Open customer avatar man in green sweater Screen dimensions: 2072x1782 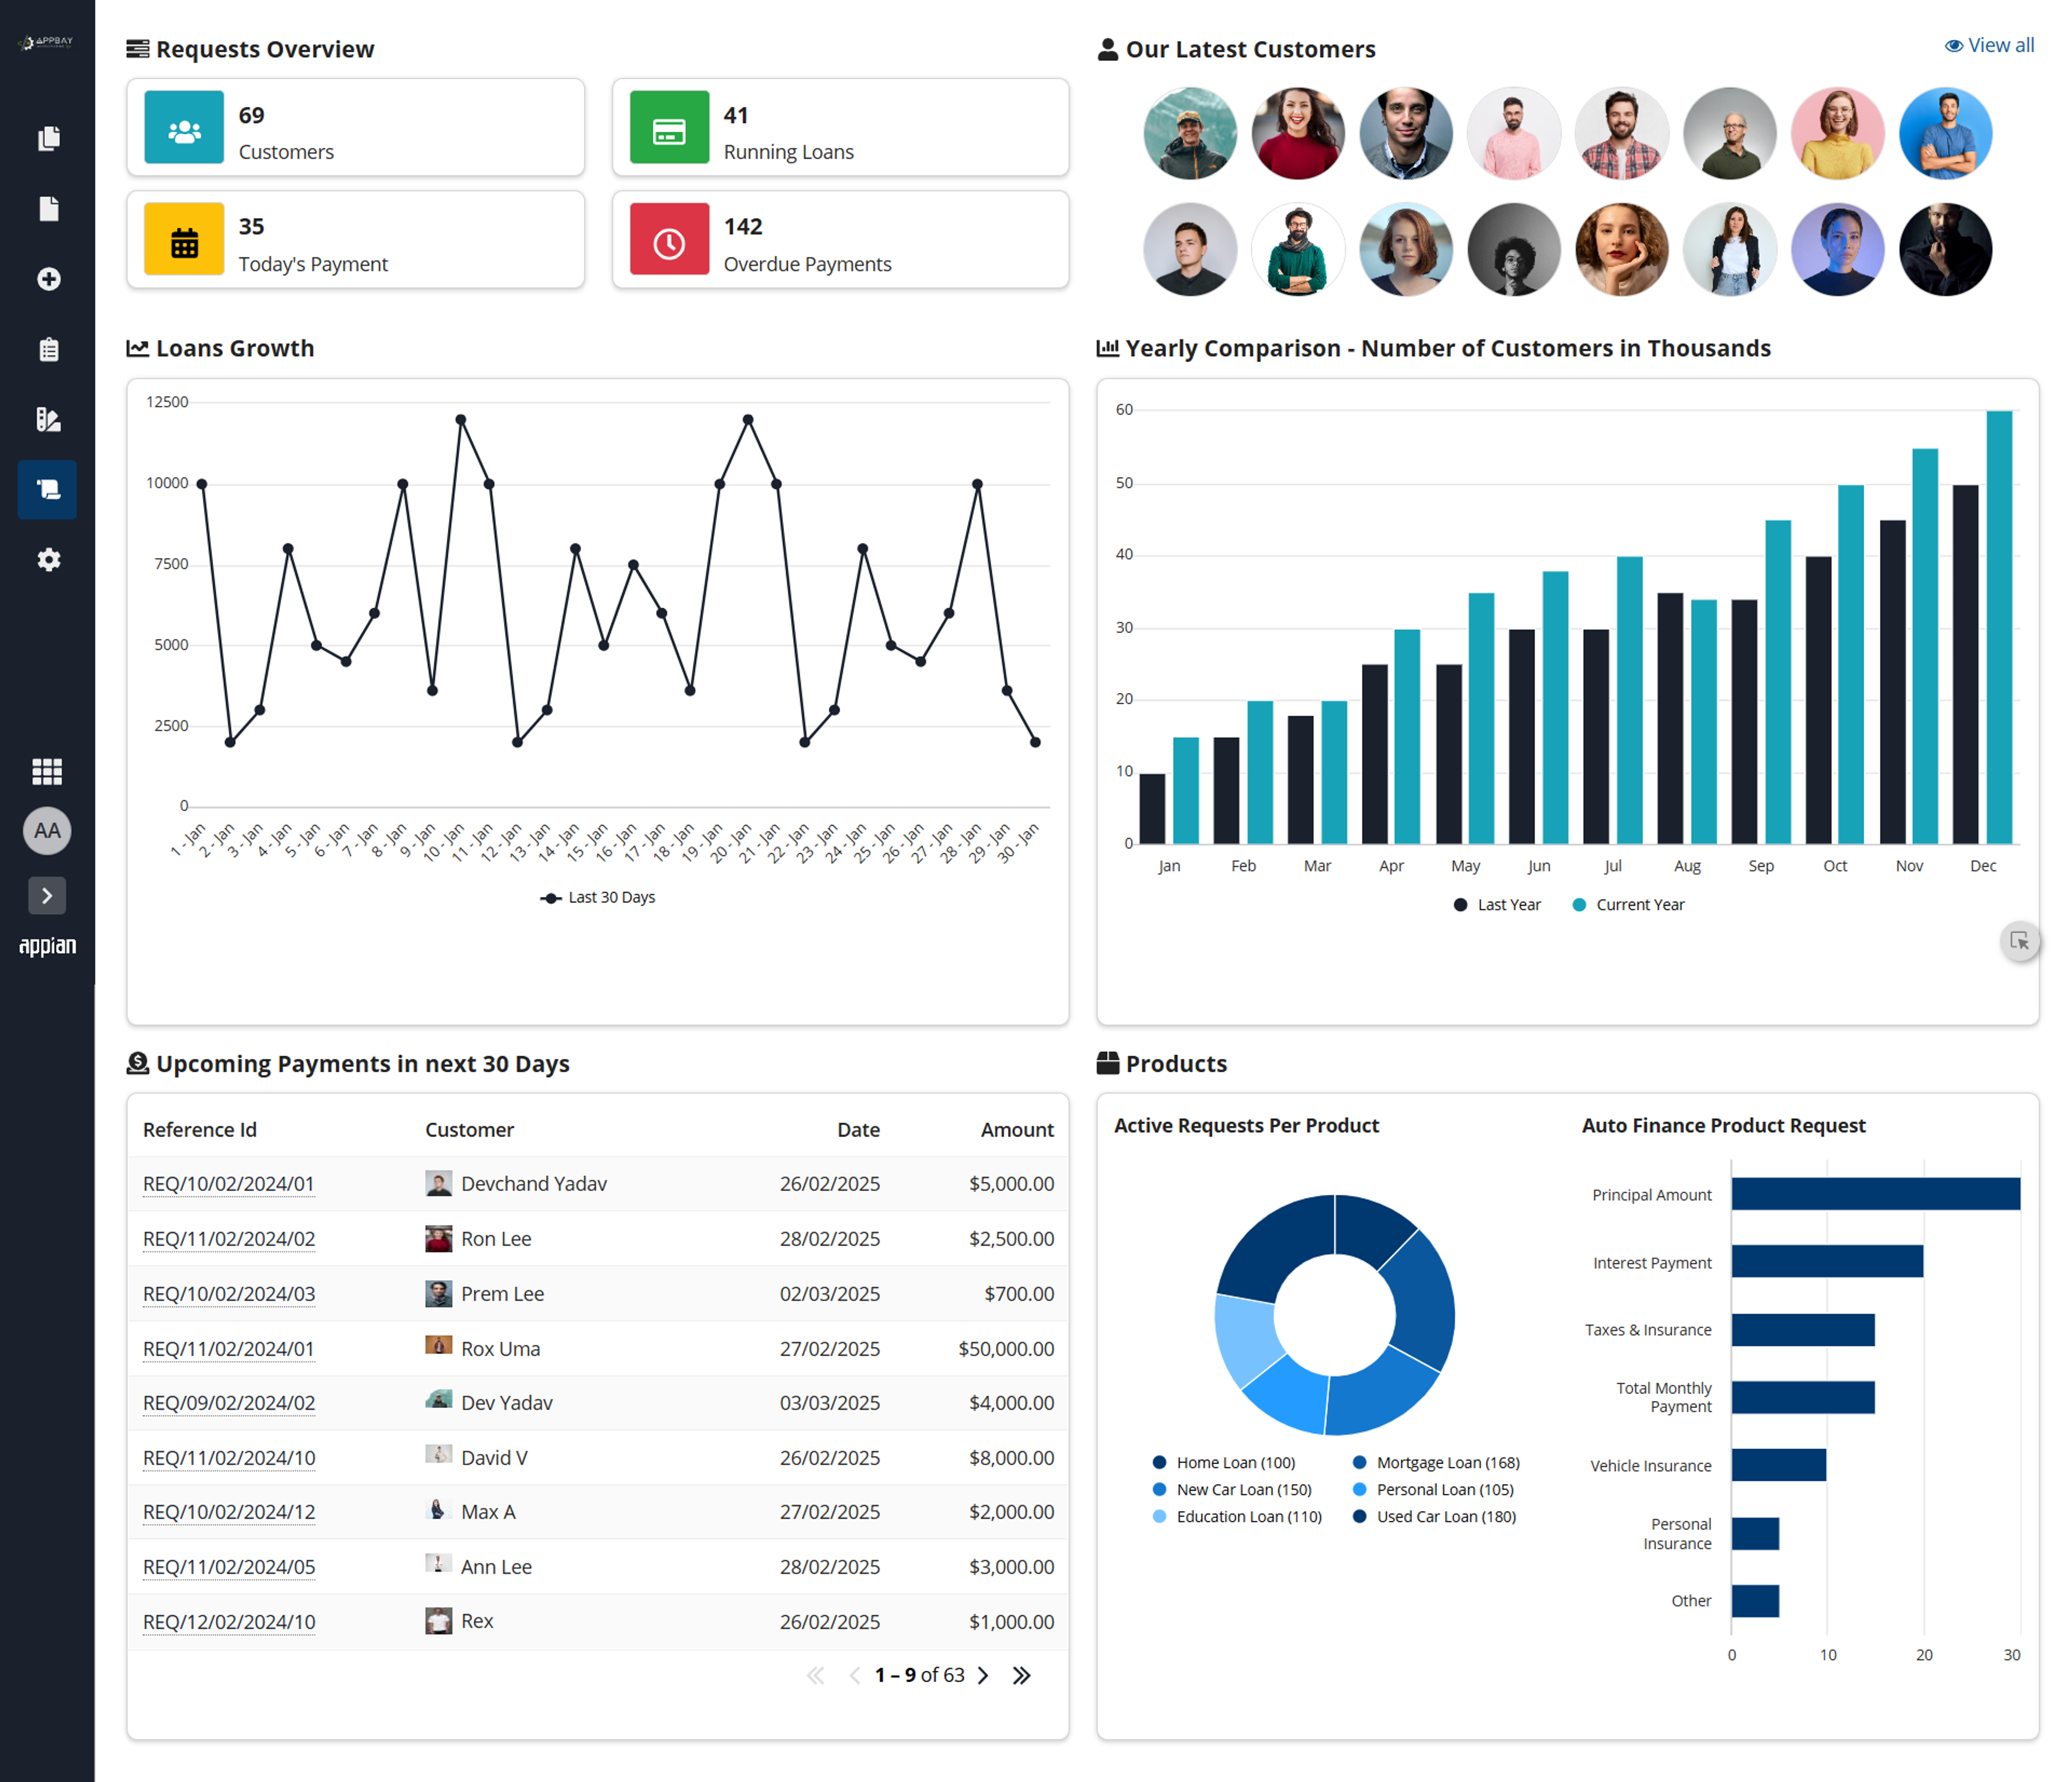pos(1298,249)
